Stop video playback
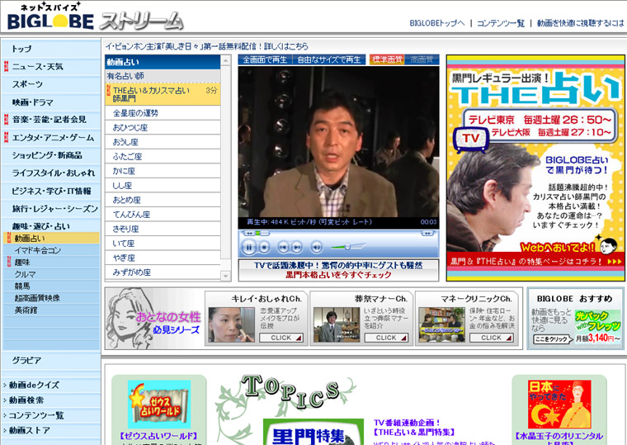This screenshot has width=627, height=445. (264, 248)
